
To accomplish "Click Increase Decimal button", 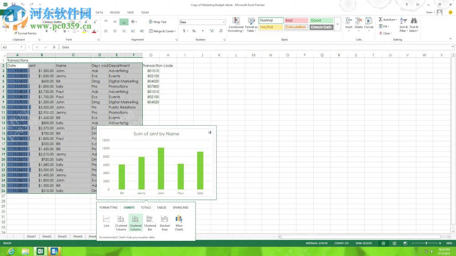I will [212, 31].
